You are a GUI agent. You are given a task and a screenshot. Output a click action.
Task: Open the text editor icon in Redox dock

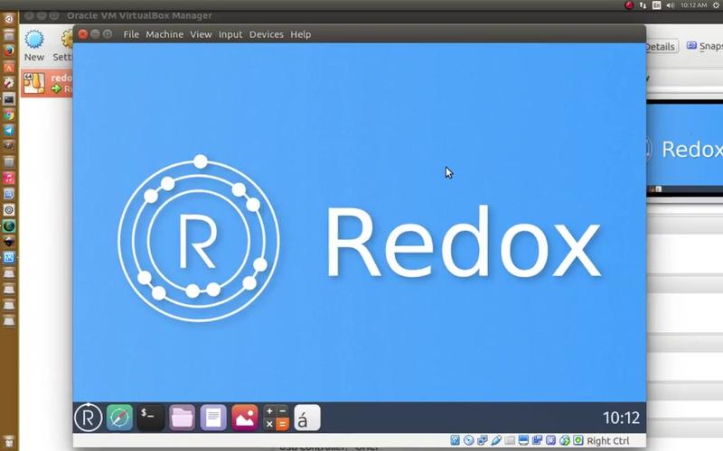[x=213, y=418]
